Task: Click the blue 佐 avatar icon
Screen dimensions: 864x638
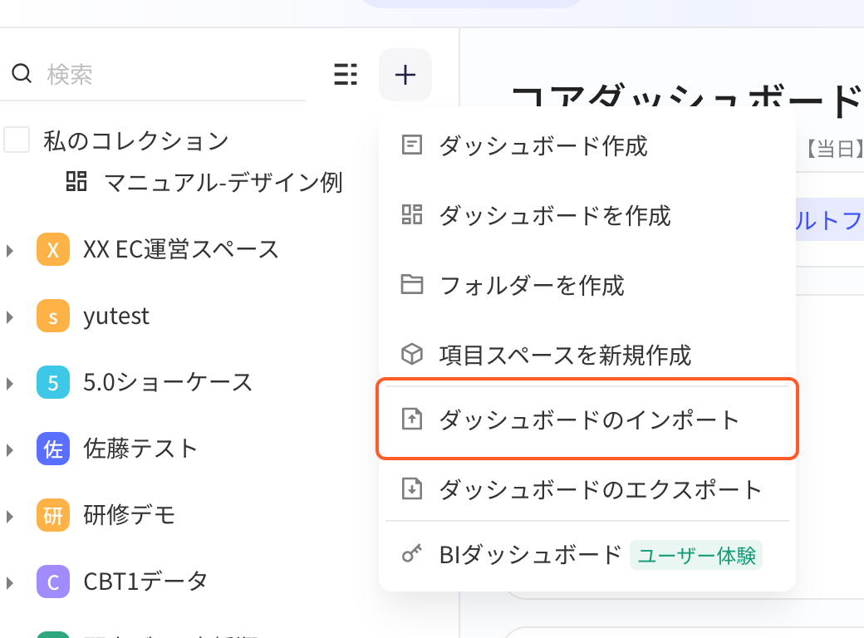Action: (53, 449)
